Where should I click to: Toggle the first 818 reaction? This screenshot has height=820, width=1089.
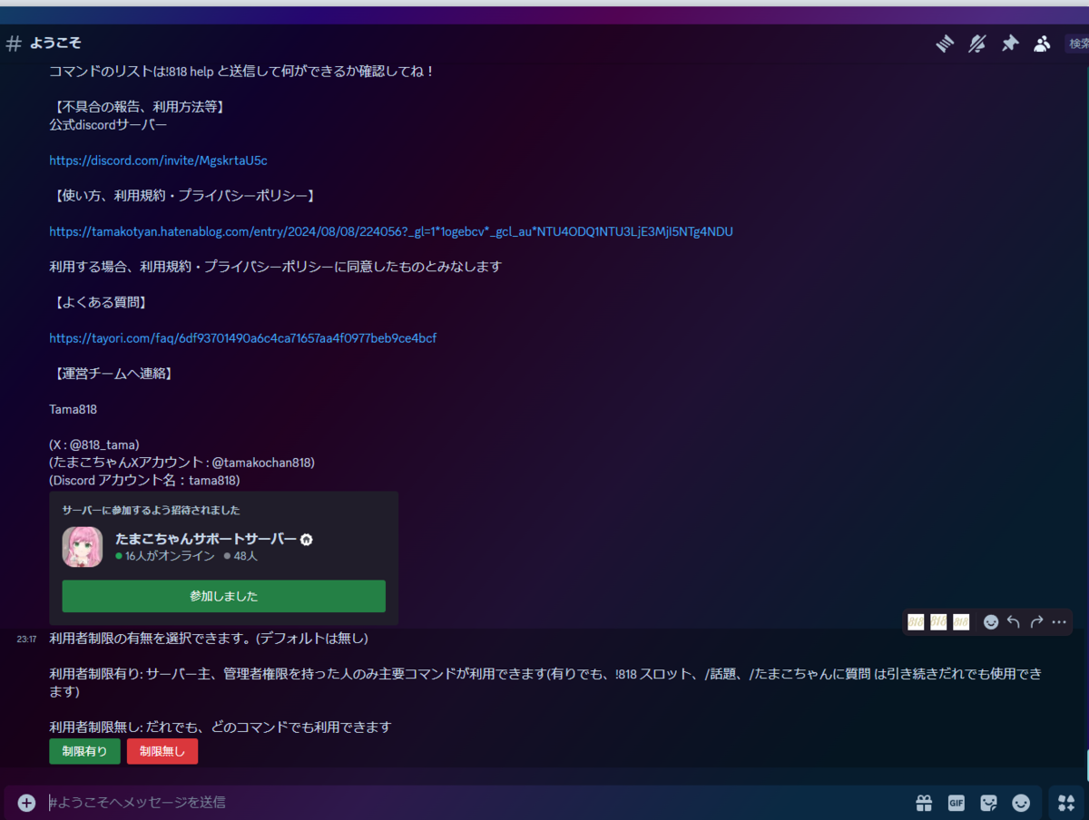pos(916,621)
